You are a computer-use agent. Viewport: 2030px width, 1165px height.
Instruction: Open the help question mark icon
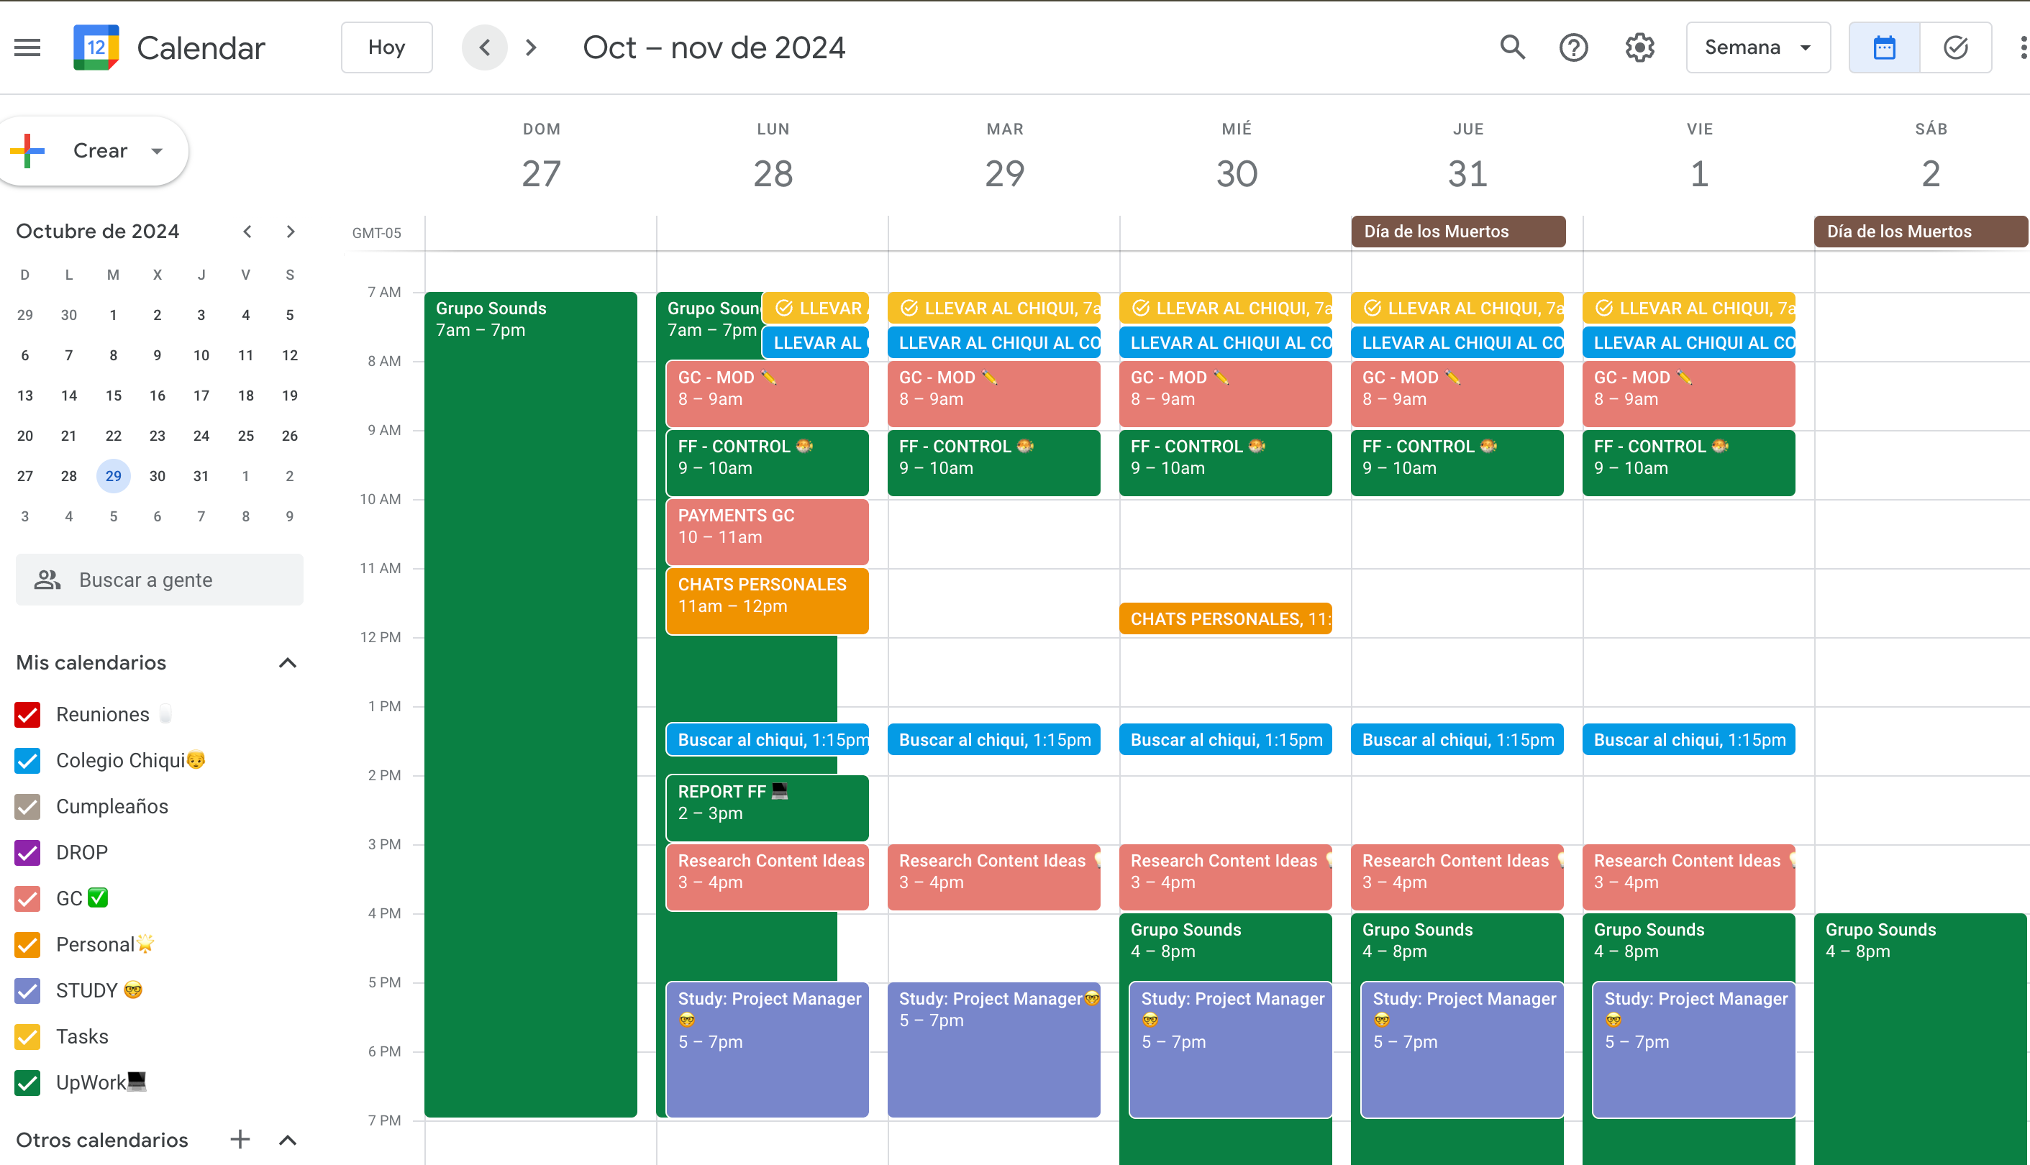1573,48
